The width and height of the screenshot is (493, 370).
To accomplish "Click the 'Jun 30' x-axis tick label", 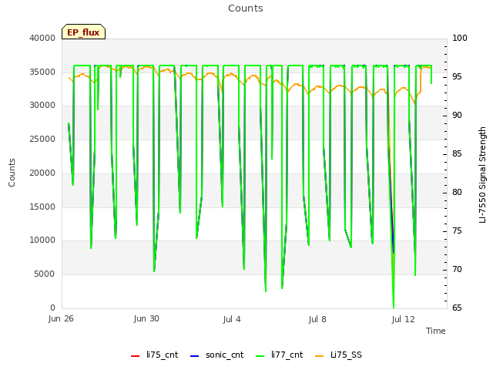I will point(146,318).
